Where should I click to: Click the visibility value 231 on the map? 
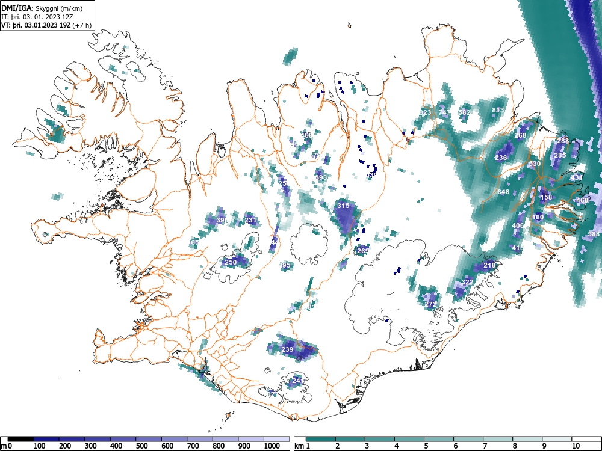[x=250, y=221]
